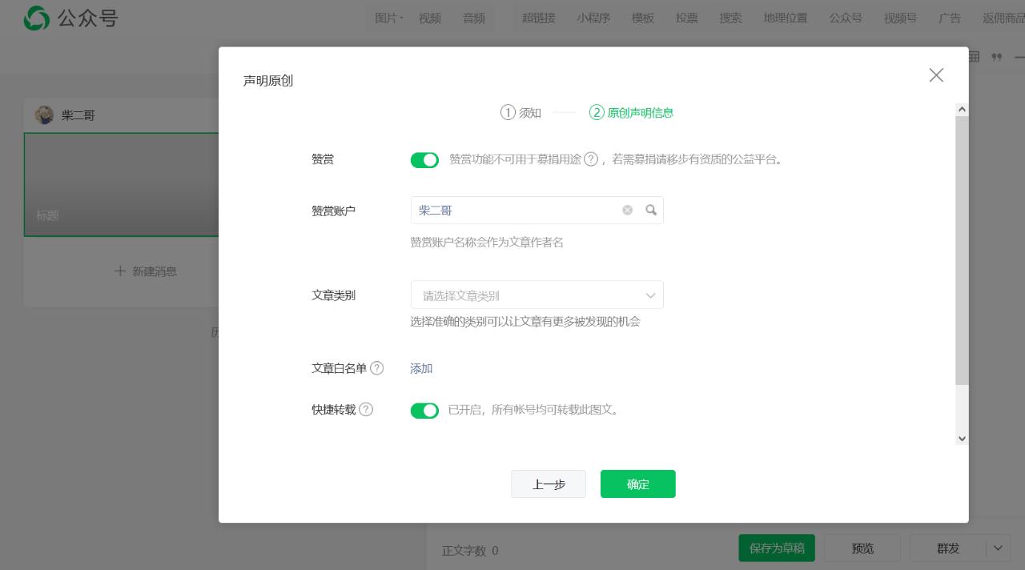Open the 视频 video insert tool
This screenshot has height=570, width=1025.
430,18
